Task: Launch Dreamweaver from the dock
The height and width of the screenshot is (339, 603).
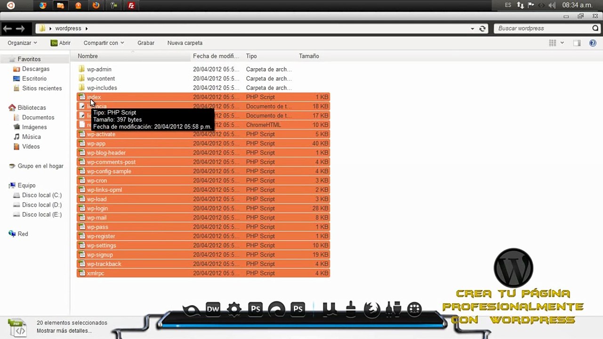Action: [213, 309]
